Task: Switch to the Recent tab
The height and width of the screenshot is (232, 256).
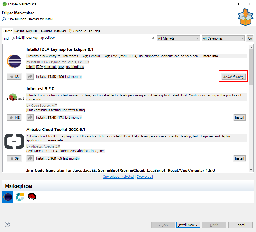Action: (x=19, y=31)
